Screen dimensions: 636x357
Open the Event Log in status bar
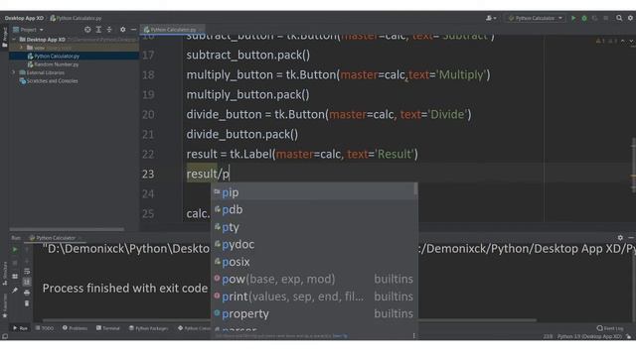click(610, 328)
